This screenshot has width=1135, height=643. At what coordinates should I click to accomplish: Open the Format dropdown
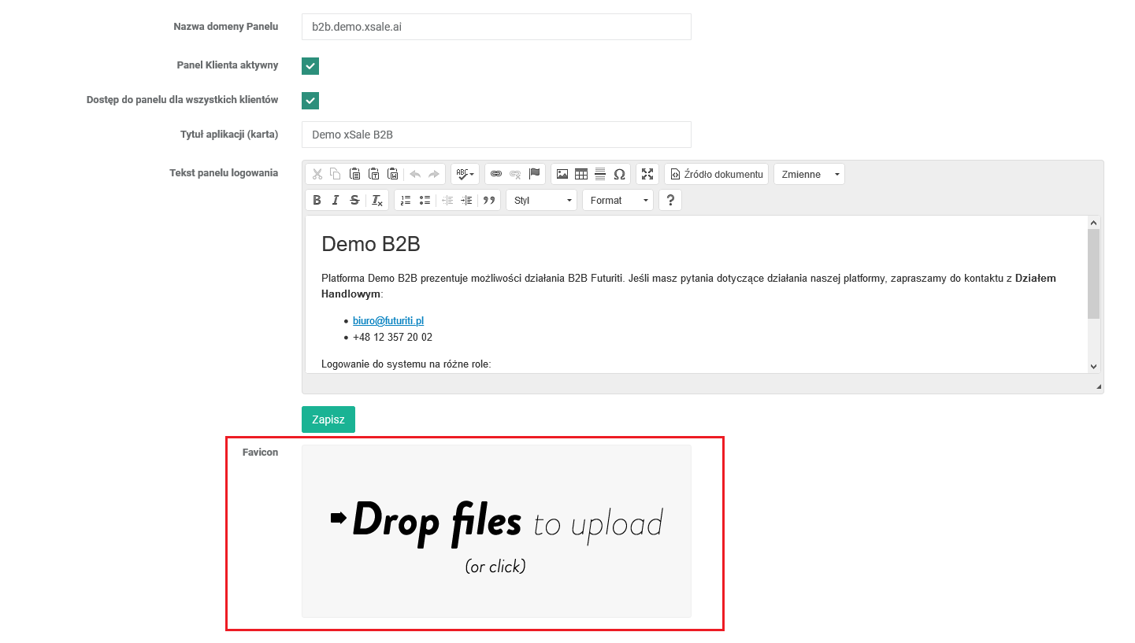[x=617, y=200]
